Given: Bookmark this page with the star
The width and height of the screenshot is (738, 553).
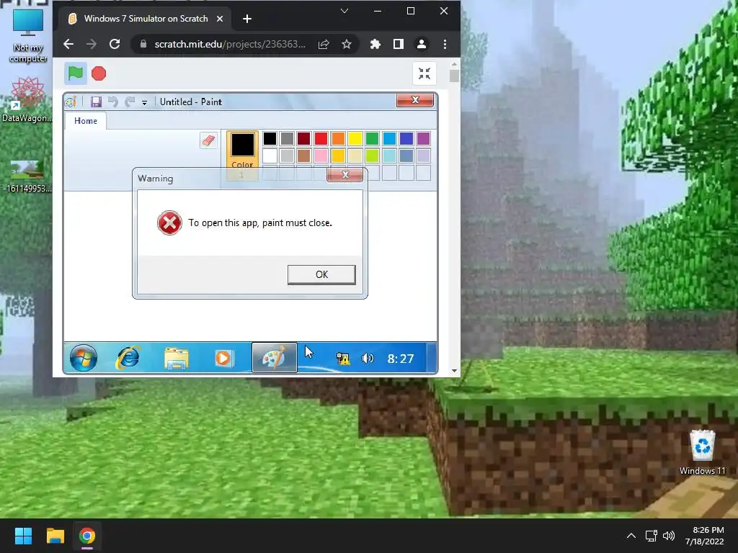Looking at the screenshot, I should point(347,44).
